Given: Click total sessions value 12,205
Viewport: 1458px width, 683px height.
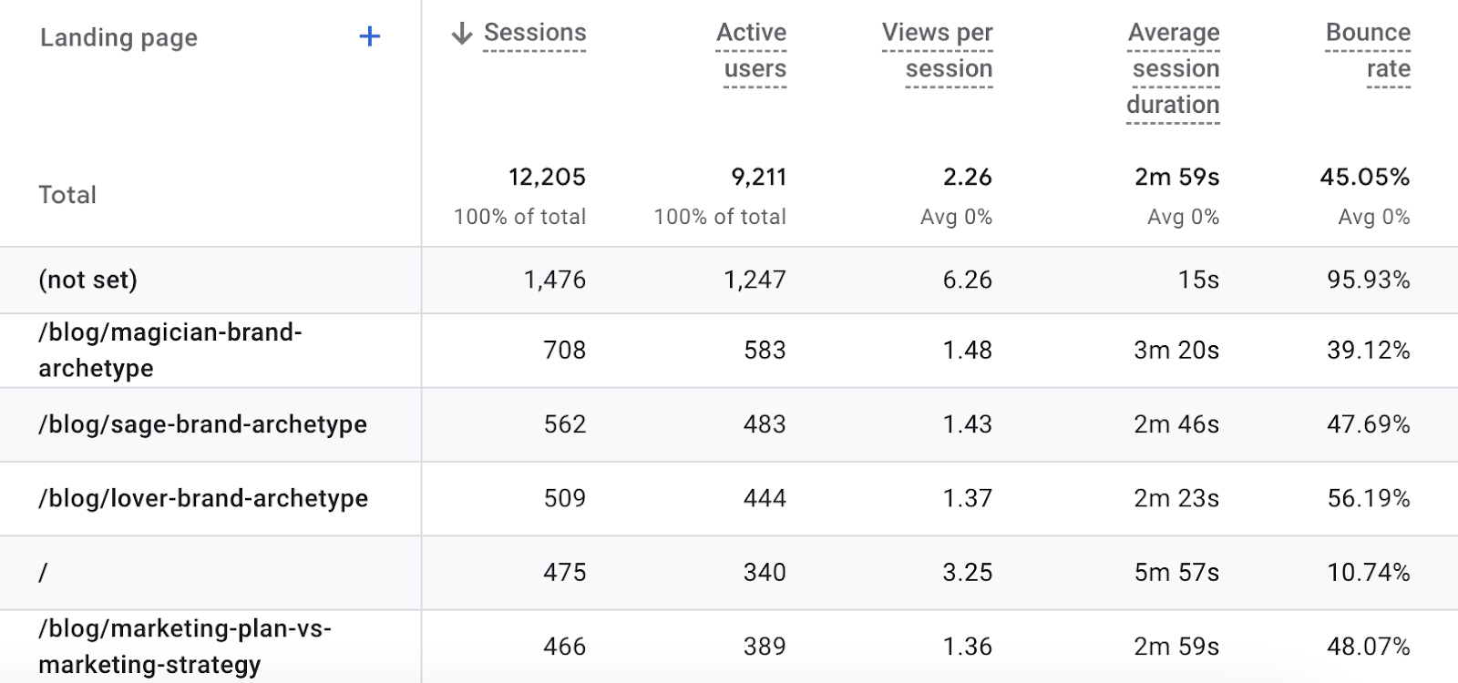Looking at the screenshot, I should (547, 177).
